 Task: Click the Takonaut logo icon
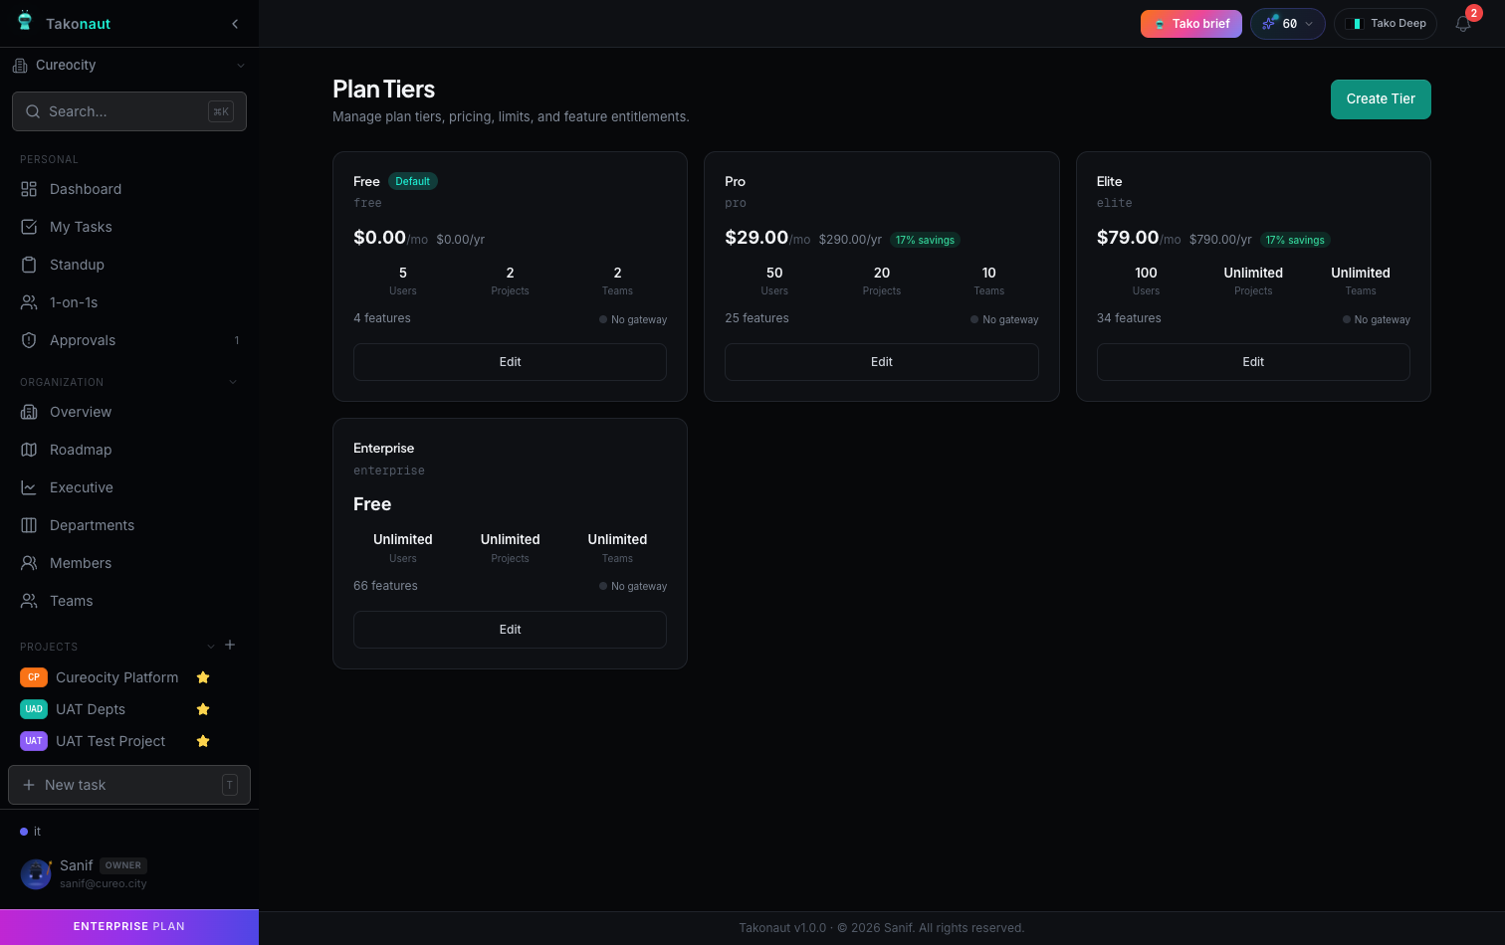click(x=25, y=21)
